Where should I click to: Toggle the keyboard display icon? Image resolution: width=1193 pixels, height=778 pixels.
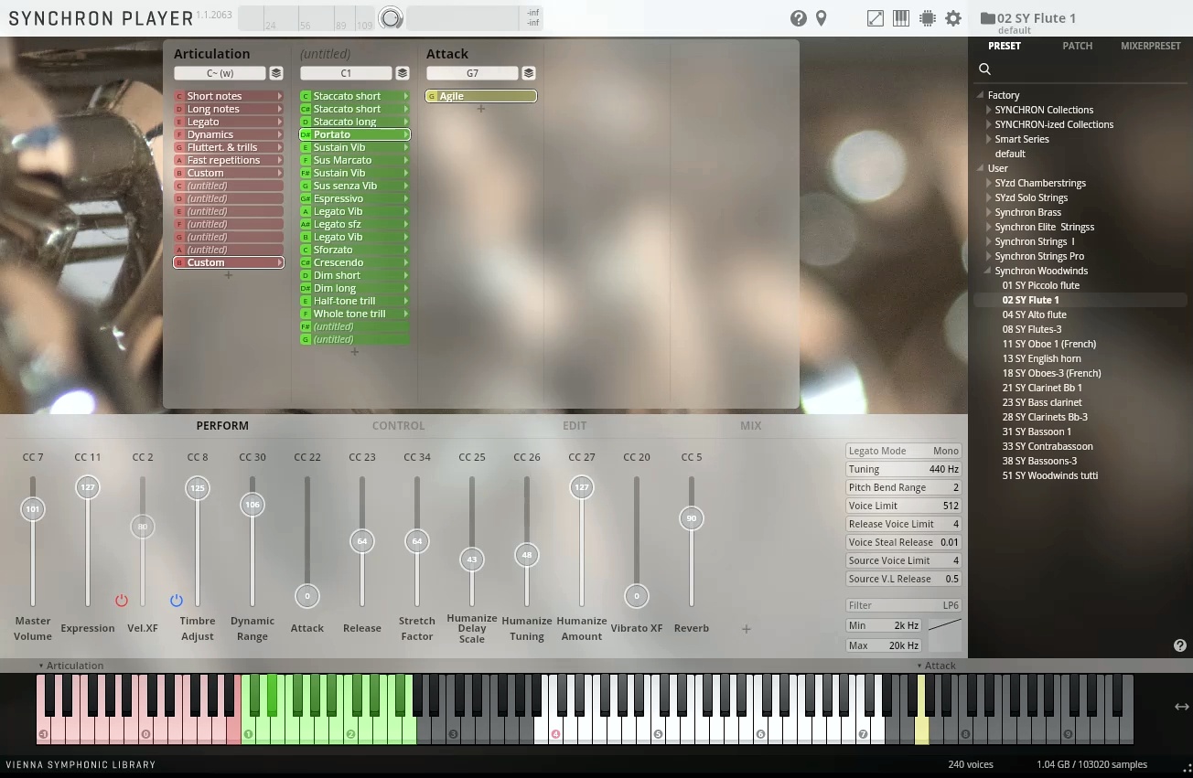pos(900,18)
